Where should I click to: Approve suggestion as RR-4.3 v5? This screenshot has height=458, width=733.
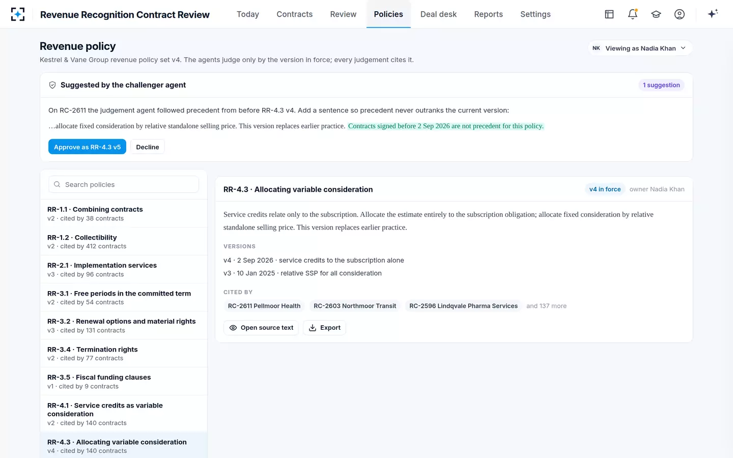(87, 147)
